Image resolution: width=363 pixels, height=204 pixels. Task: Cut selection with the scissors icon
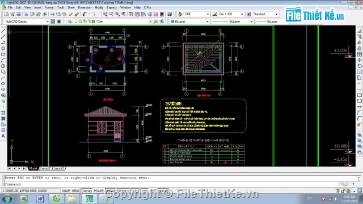click(x=52, y=14)
